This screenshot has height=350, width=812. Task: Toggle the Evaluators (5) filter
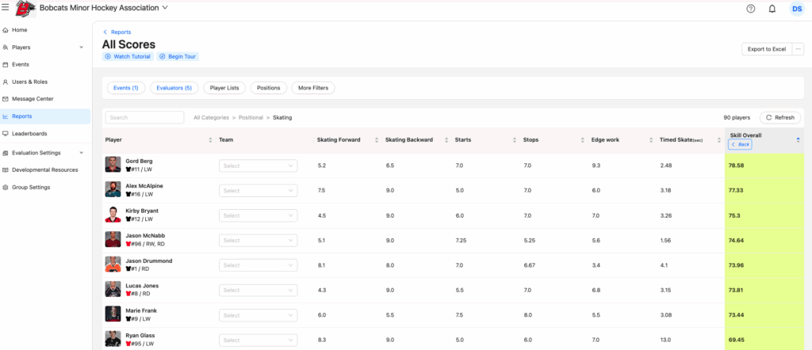(x=174, y=88)
